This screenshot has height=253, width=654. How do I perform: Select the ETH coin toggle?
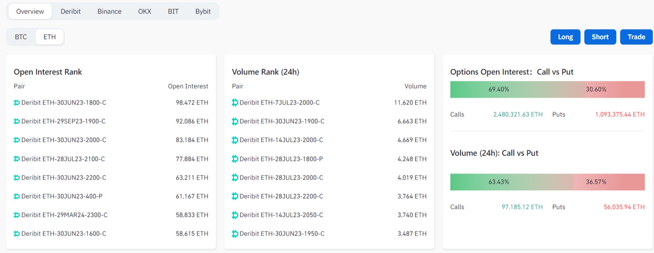click(x=50, y=37)
